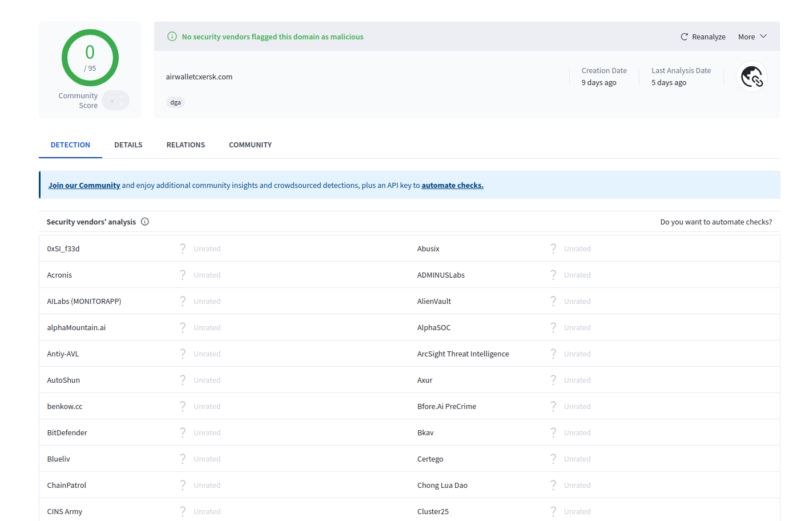809x521 pixels.
Task: Click the dga tag chip
Action: pyautogui.click(x=175, y=103)
